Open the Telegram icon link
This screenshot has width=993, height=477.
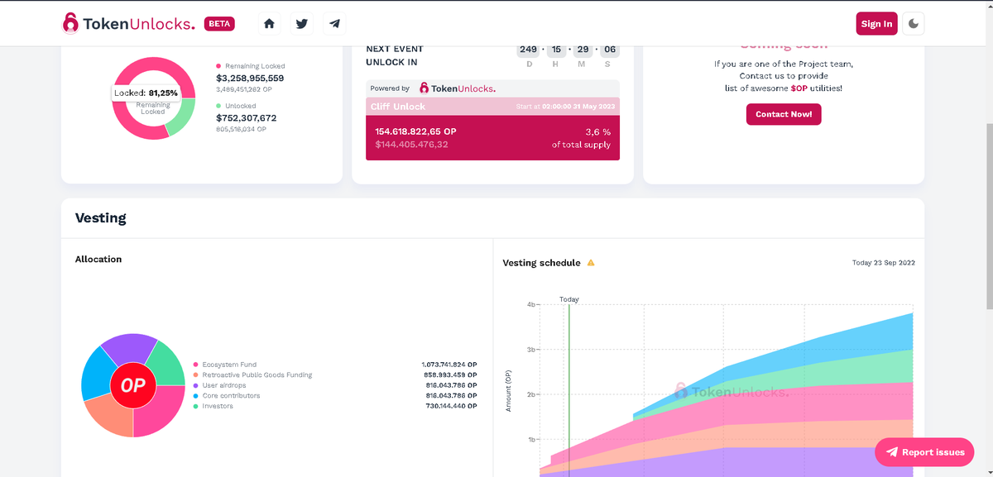(x=334, y=24)
